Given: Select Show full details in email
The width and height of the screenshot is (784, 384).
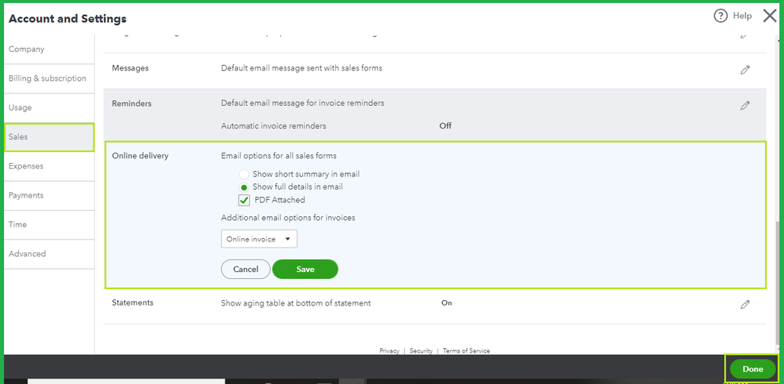Looking at the screenshot, I should pos(243,187).
